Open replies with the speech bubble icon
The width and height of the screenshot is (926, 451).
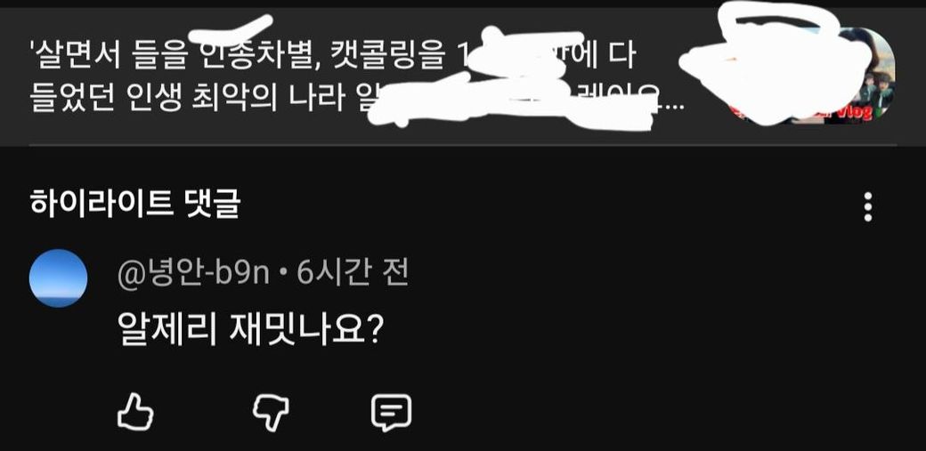391,412
